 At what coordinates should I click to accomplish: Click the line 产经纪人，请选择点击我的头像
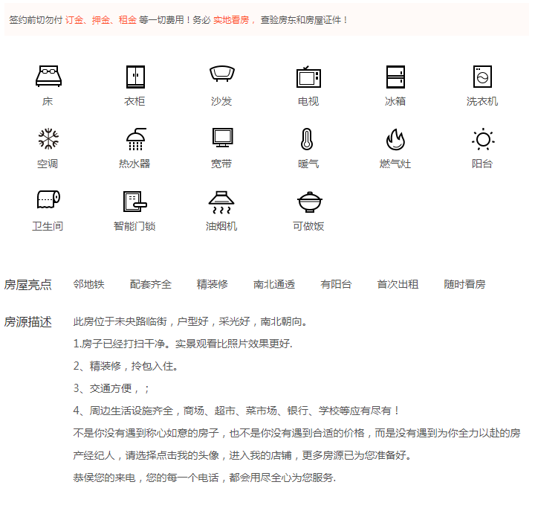click(x=242, y=455)
